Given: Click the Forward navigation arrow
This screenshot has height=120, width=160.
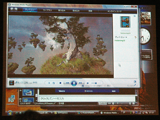Looking at the screenshot, I should coord(16,9).
